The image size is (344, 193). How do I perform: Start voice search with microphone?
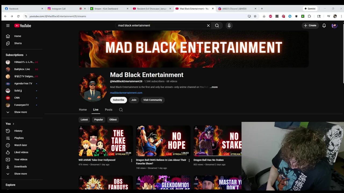[x=229, y=25]
